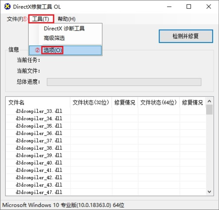
Task: Click the 当前任务: label
Action: (x=28, y=60)
